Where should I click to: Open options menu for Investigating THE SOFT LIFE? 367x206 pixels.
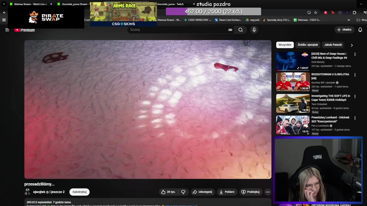355,96
